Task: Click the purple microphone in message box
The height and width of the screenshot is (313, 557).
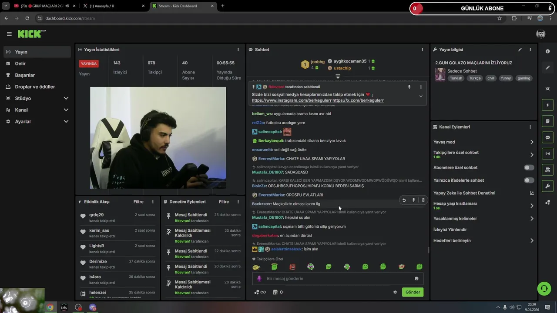Action: [x=259, y=279]
